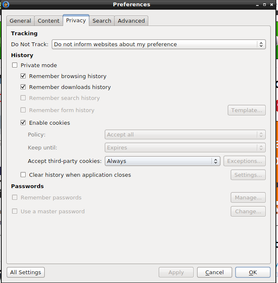
Task: Enable Private mode checkbox
Action: click(x=15, y=65)
